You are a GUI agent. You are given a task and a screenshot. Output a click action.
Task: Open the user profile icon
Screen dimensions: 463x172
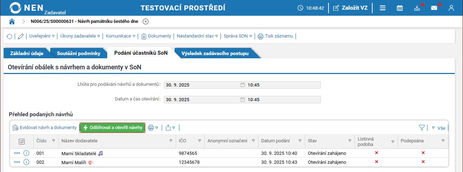pyautogui.click(x=452, y=8)
